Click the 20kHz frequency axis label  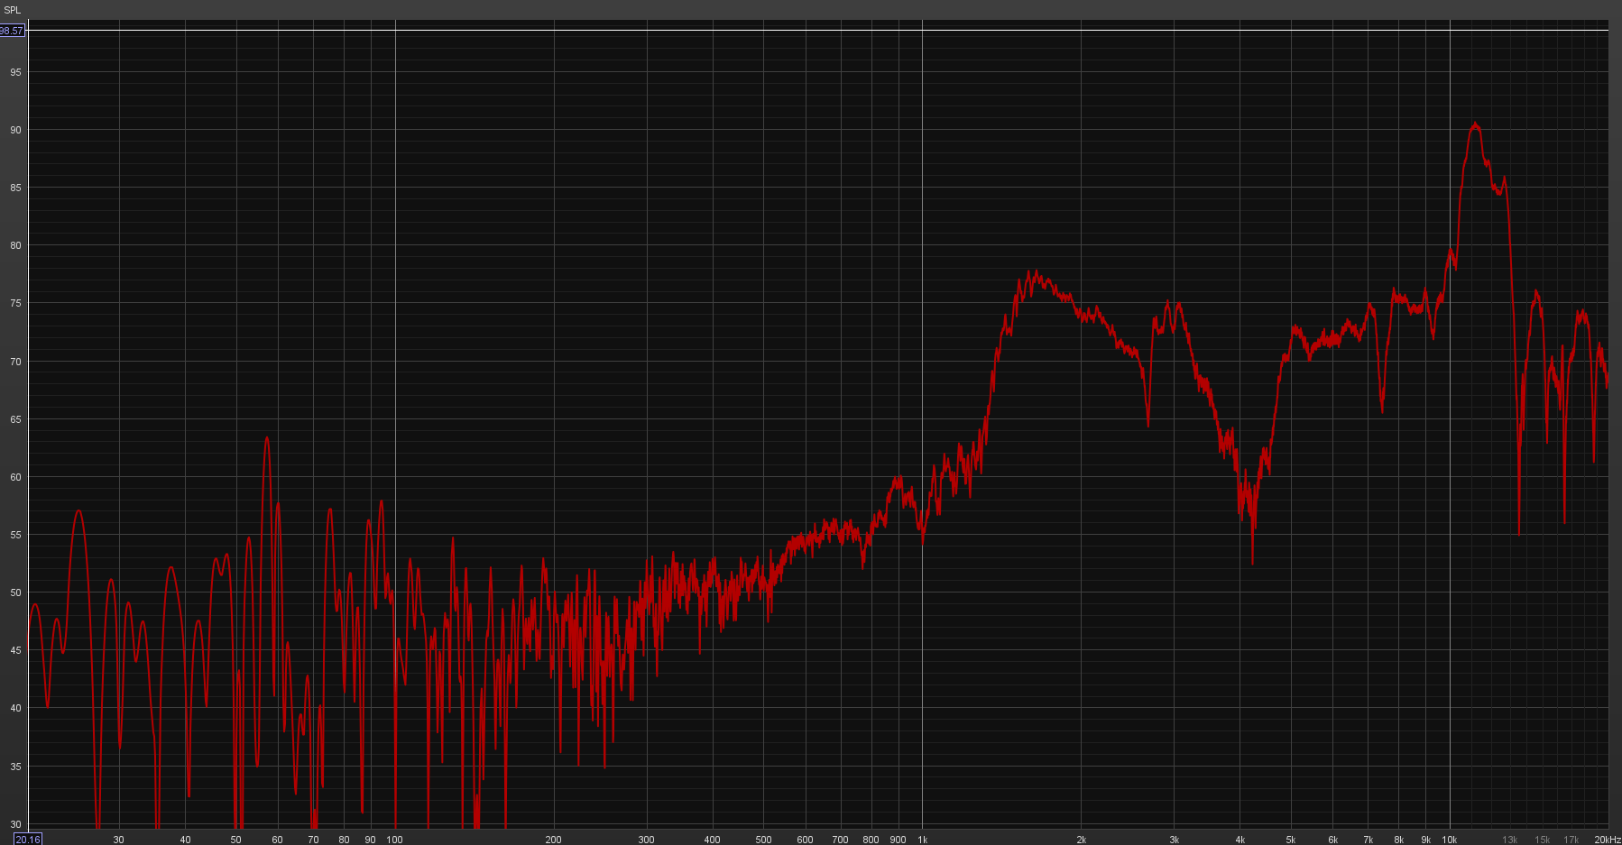(1608, 840)
